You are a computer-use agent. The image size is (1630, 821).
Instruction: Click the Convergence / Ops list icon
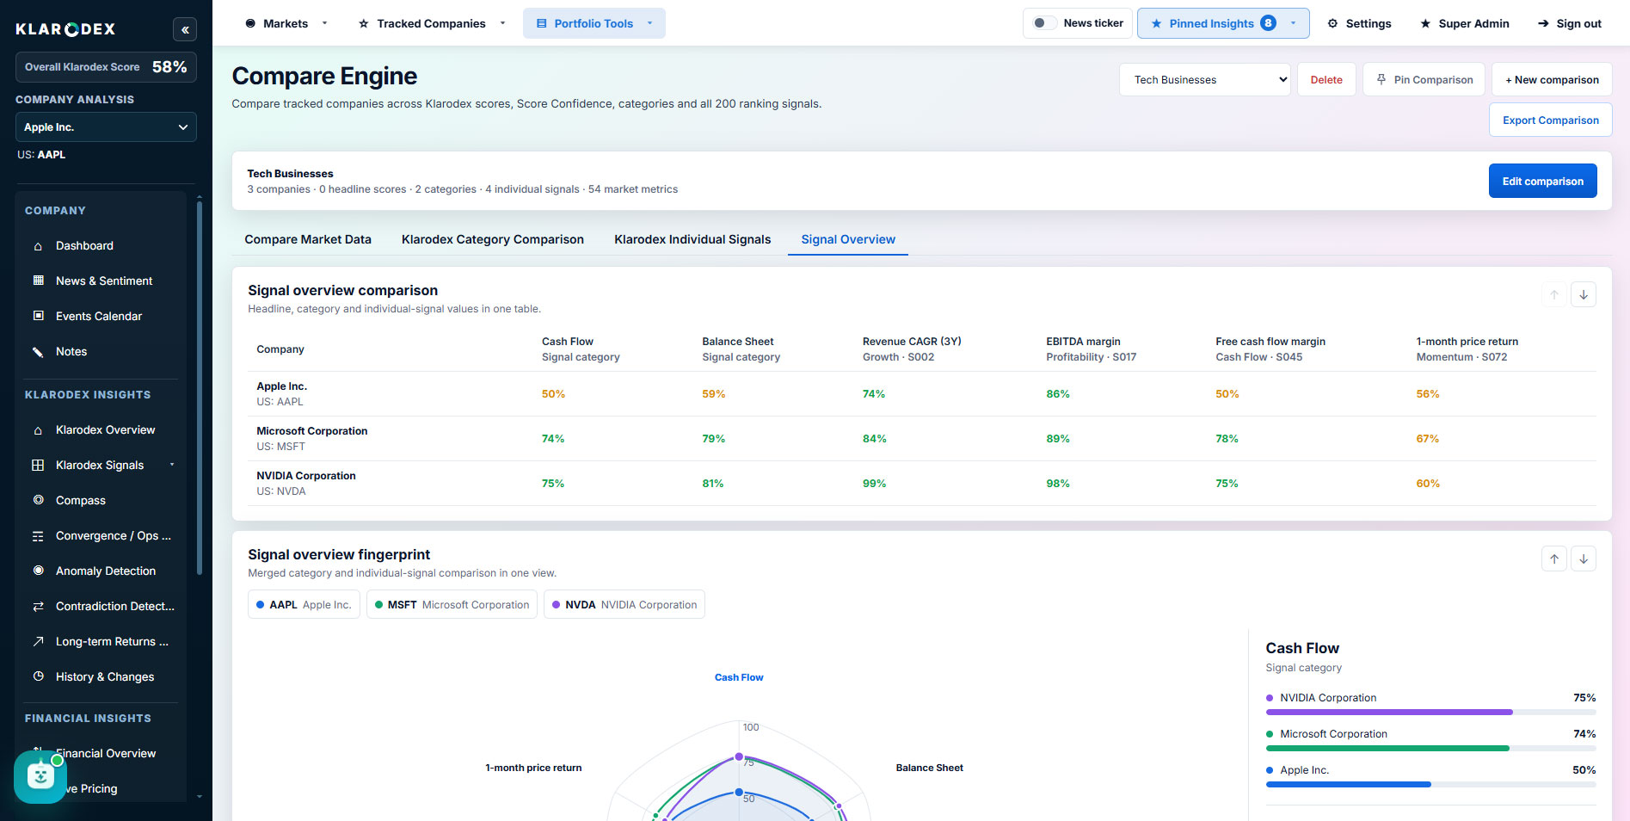click(x=38, y=536)
